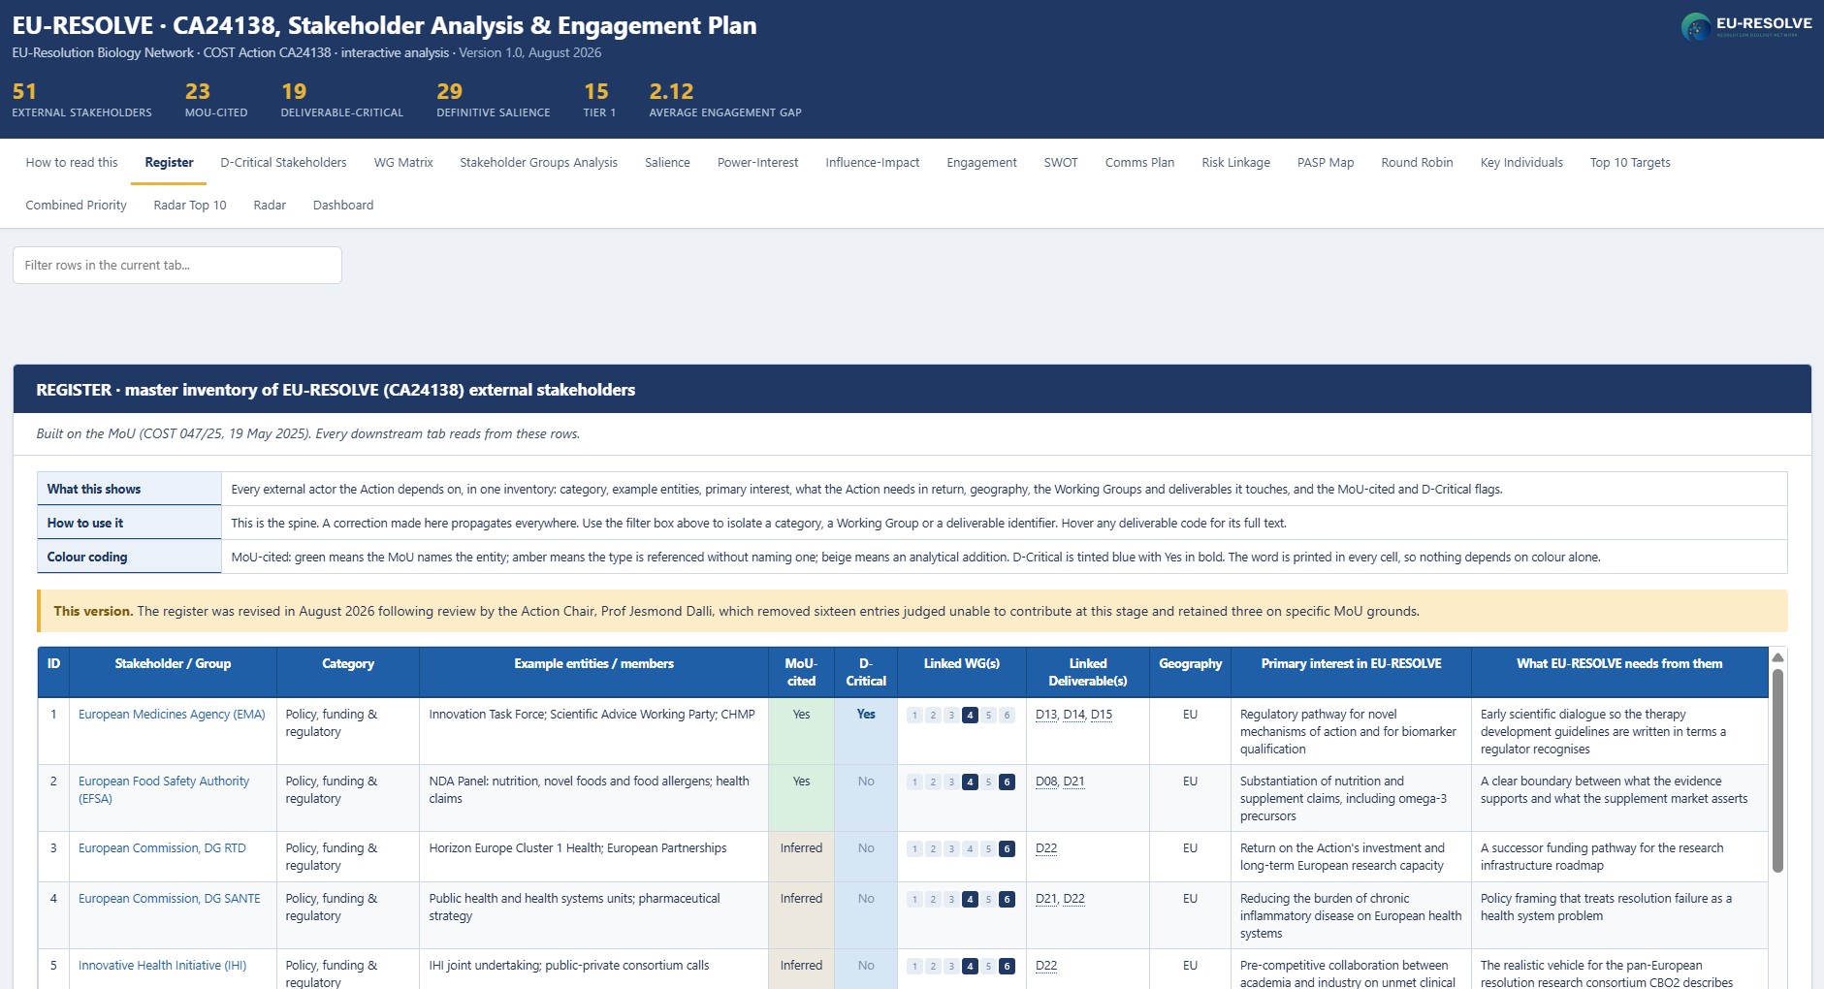The width and height of the screenshot is (1824, 989).
Task: Click the table scrollbar up arrow
Action: click(1777, 657)
